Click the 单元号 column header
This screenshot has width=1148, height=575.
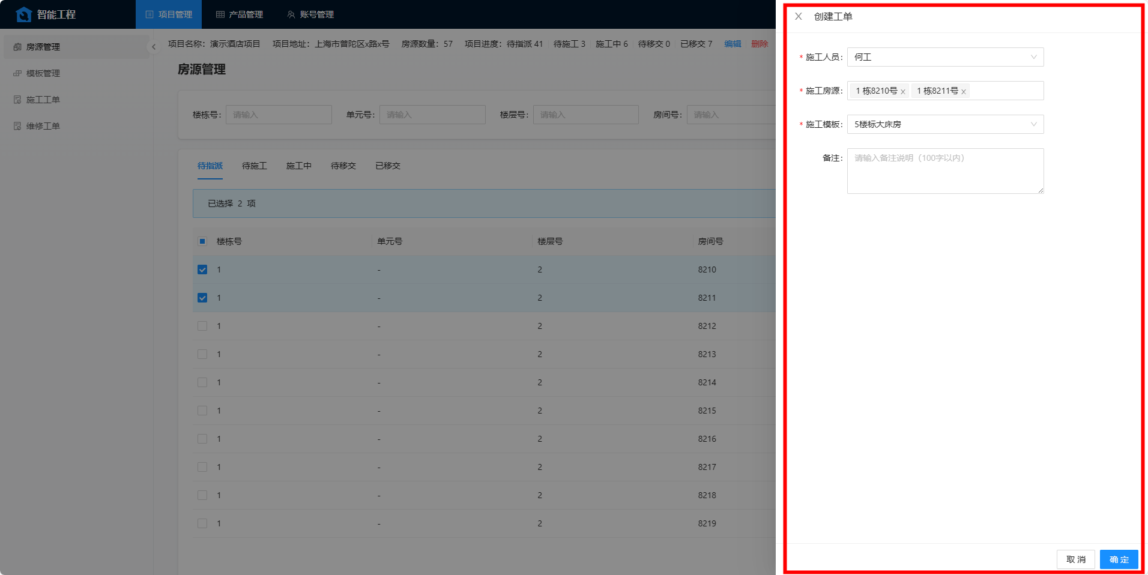[390, 241]
